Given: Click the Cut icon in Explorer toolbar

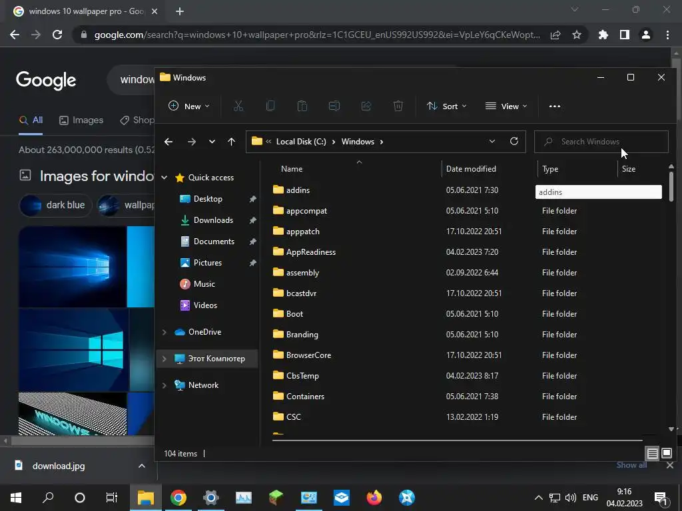Looking at the screenshot, I should (238, 106).
